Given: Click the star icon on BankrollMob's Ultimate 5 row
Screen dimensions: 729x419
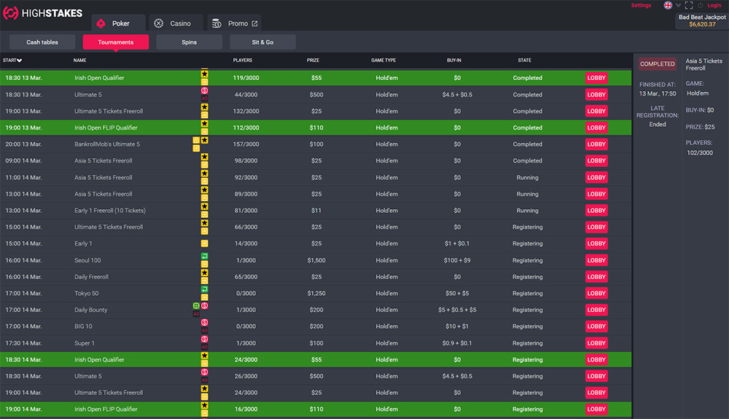Looking at the screenshot, I should pos(205,141).
